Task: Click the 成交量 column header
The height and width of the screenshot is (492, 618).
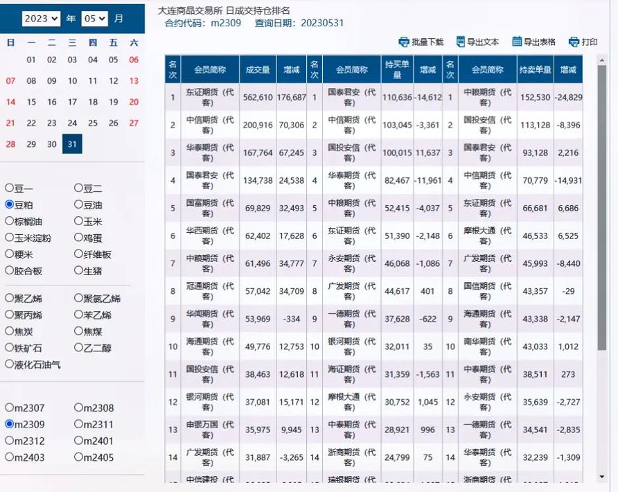Action: 258,70
